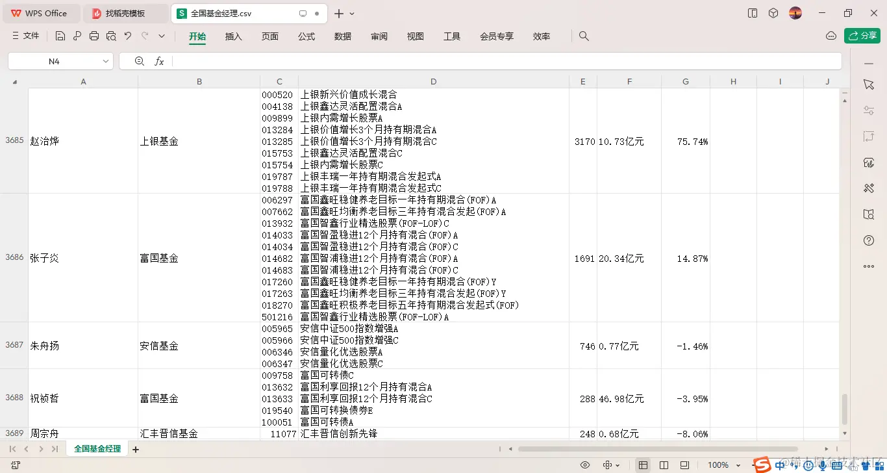Click the Print icon

[x=94, y=36]
